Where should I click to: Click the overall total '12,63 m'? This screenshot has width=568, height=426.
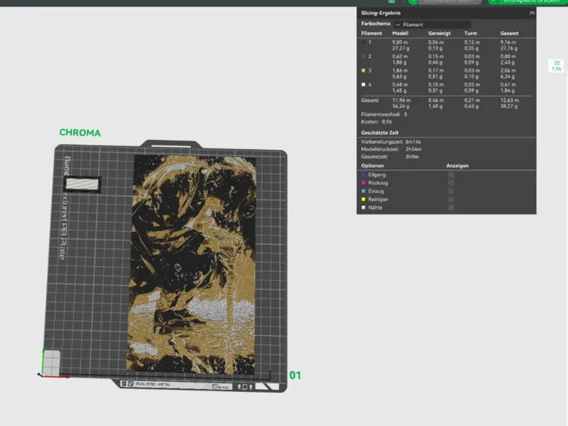click(x=510, y=100)
